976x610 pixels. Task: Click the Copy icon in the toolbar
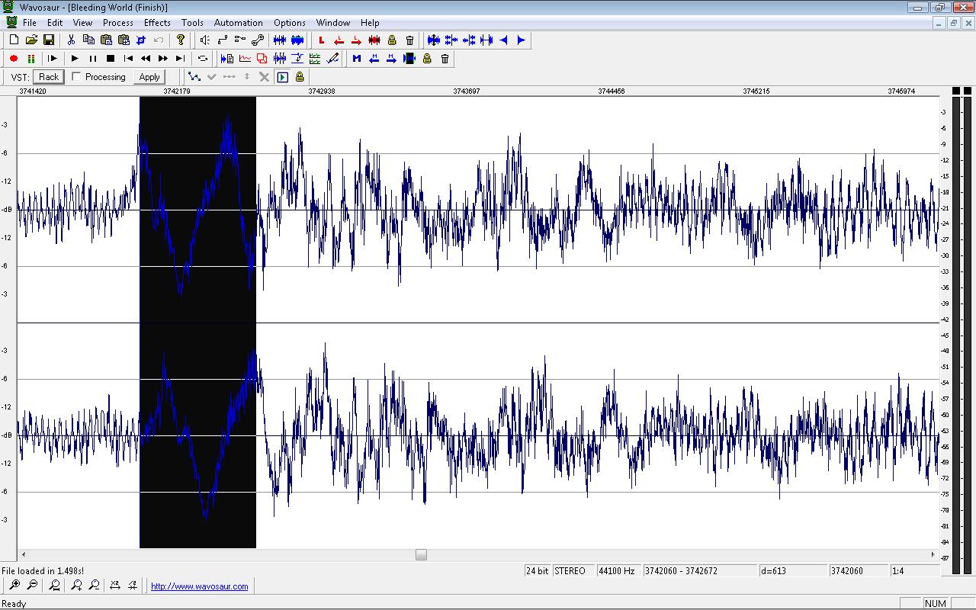(88, 40)
